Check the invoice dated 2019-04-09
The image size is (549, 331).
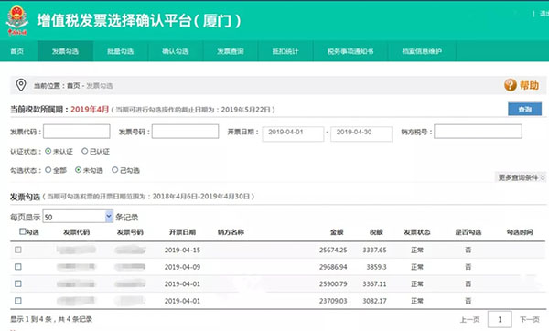(x=18, y=267)
